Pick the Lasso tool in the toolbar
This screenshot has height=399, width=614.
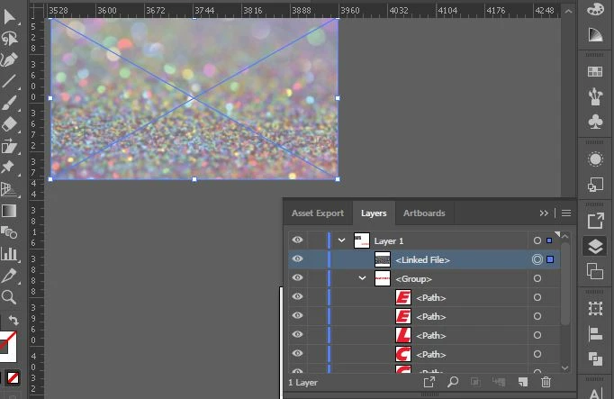9,39
